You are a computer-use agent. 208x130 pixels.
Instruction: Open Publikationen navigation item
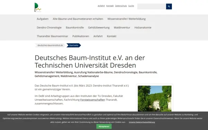[x=81, y=36]
